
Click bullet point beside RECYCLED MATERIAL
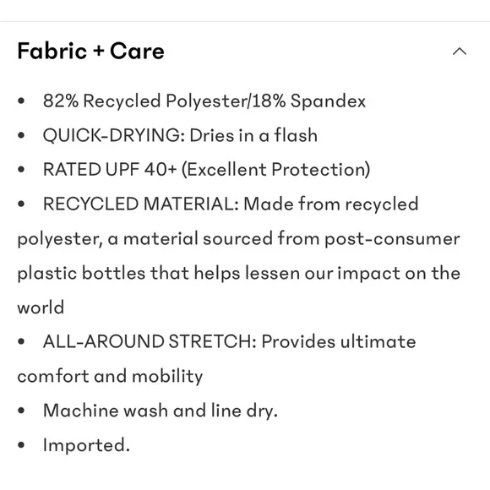tap(21, 204)
